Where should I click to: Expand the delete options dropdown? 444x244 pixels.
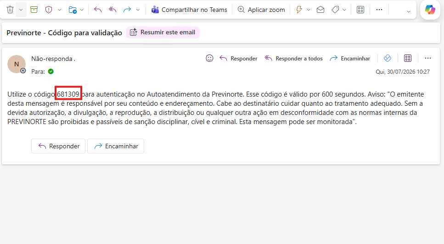[x=21, y=10]
